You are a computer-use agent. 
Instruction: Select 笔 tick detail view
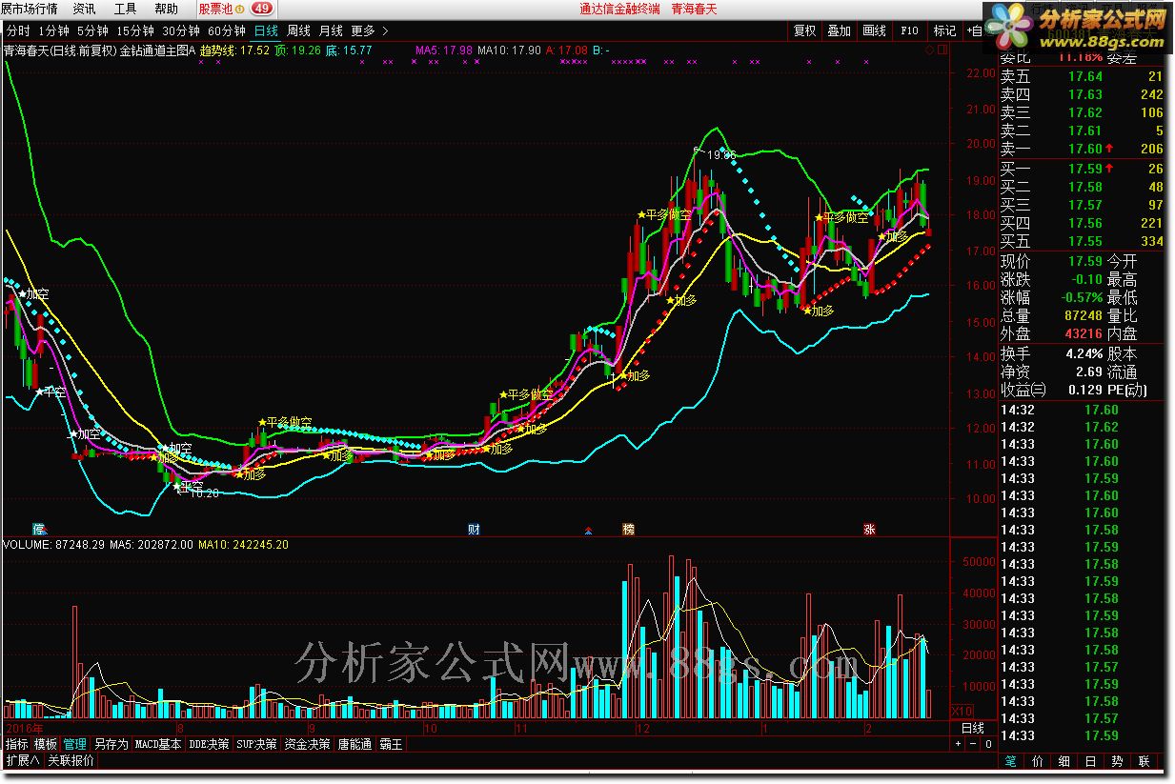coord(1010,761)
